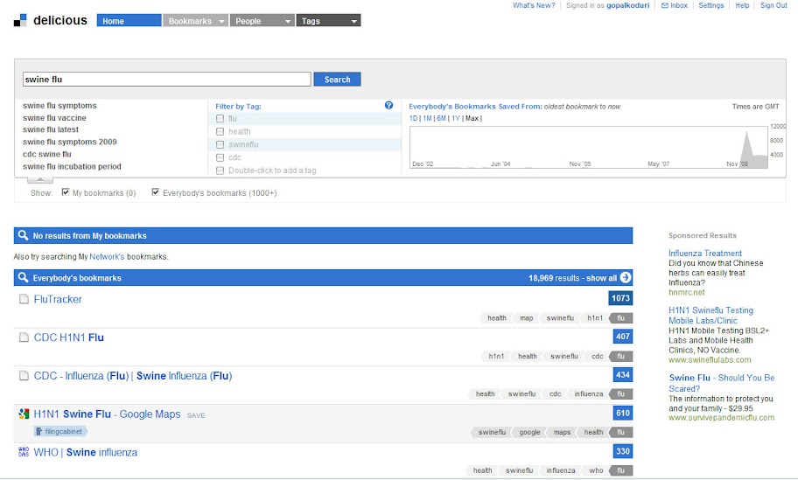The width and height of the screenshot is (798, 480).
Task: Click the who tag on WHO result
Action: pos(596,471)
